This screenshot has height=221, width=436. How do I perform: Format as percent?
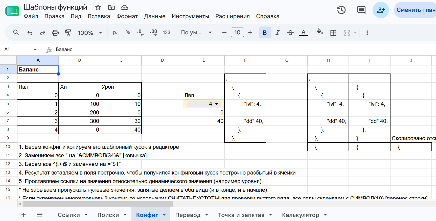128,33
